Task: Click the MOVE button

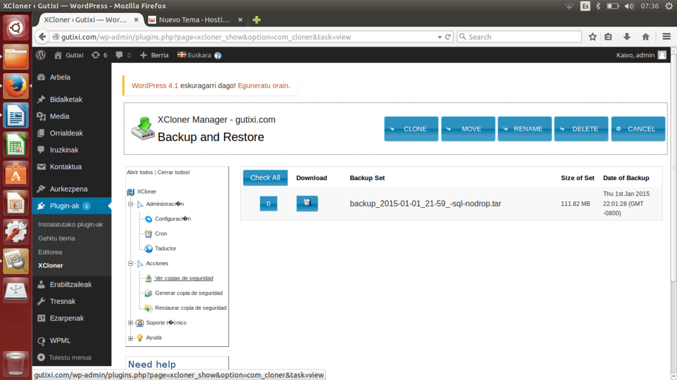Action: click(468, 129)
